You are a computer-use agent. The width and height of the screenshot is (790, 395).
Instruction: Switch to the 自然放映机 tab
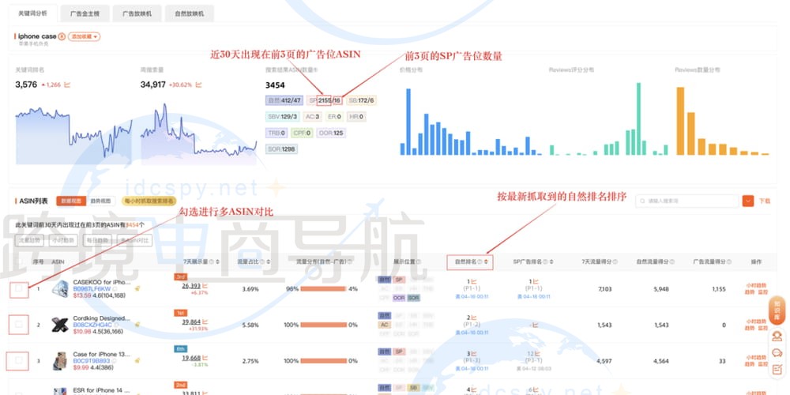point(189,14)
